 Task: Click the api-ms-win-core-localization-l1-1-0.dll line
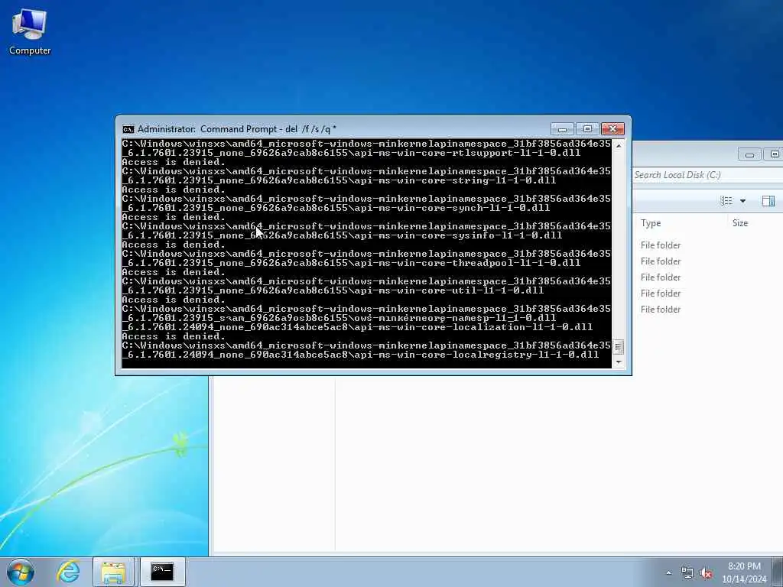point(358,327)
